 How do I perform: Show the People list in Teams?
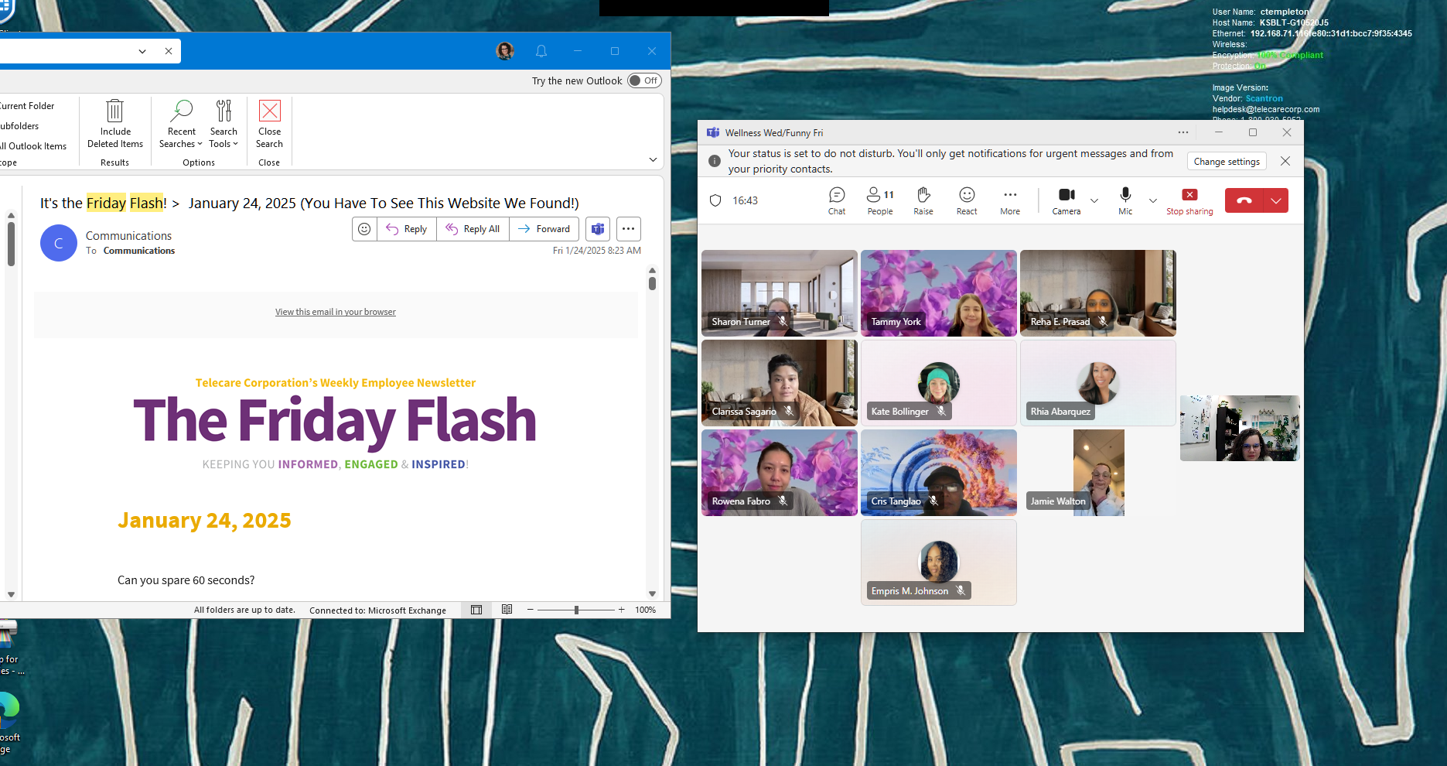click(x=880, y=200)
